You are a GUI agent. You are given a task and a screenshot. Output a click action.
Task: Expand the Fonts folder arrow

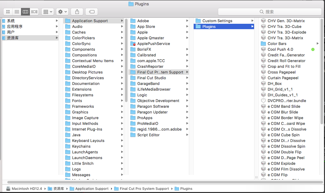[x=122, y=101]
